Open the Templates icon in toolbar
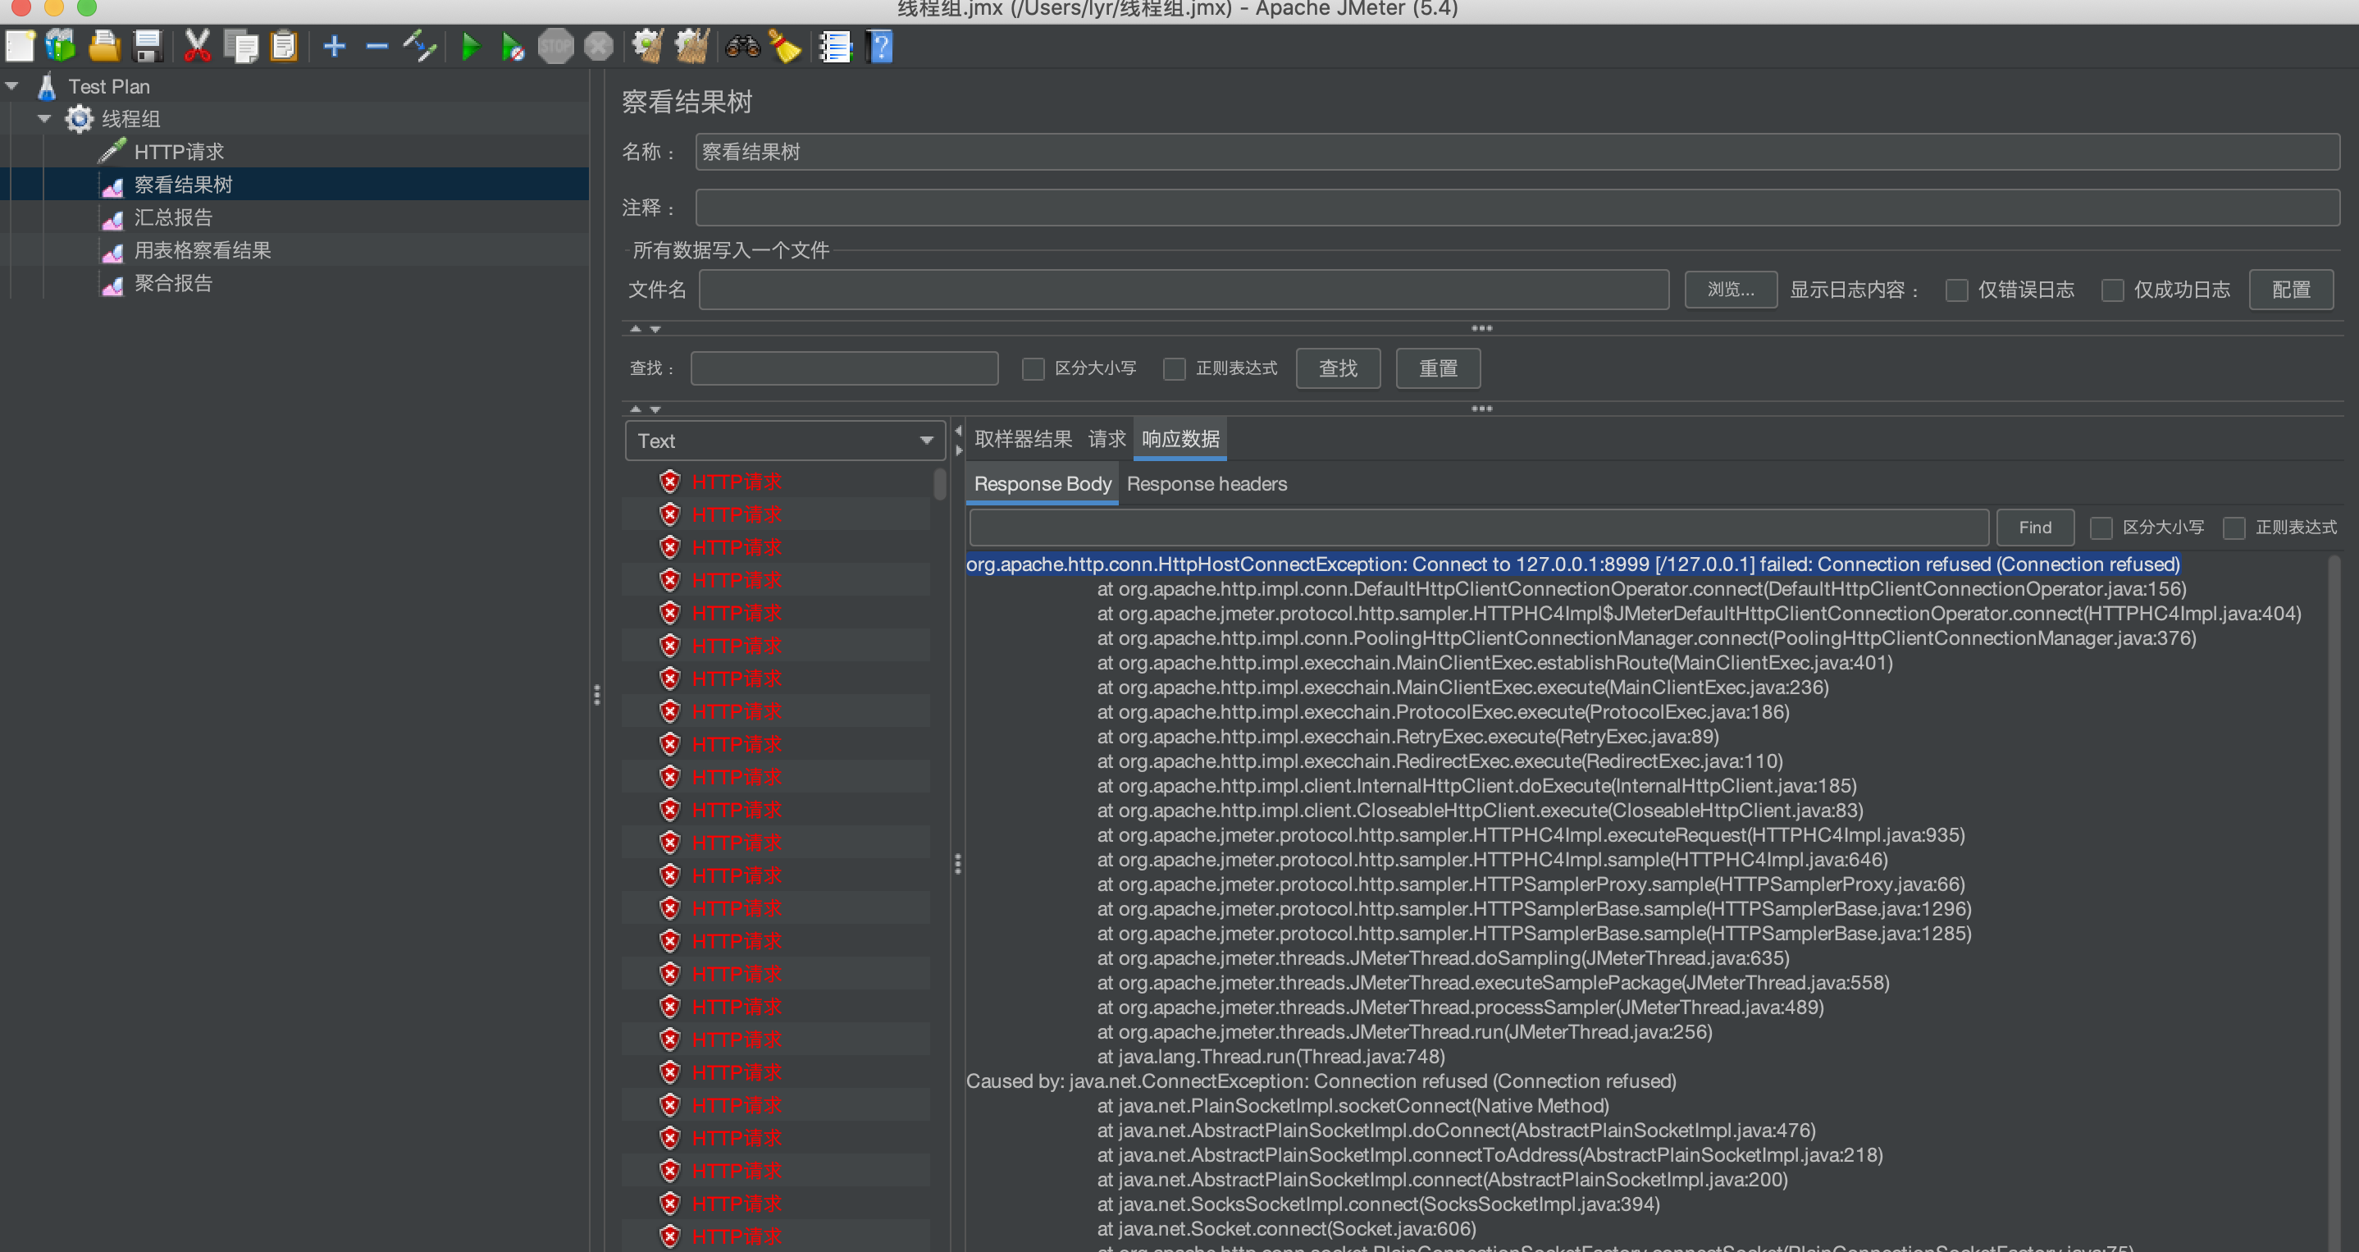The height and width of the screenshot is (1252, 2359). (x=61, y=46)
